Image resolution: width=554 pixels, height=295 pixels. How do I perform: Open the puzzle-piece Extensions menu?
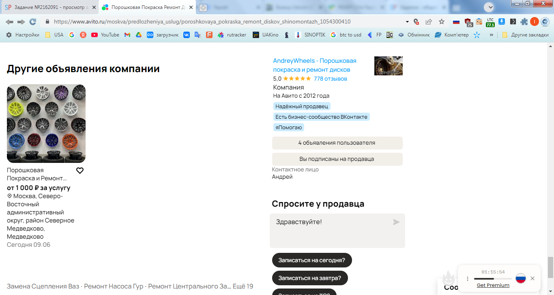click(524, 22)
